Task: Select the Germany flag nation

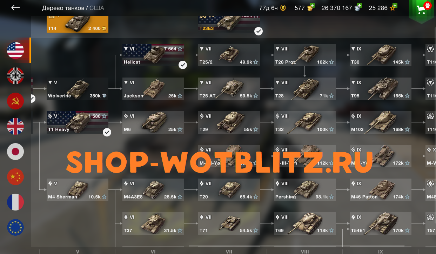Action: point(15,76)
